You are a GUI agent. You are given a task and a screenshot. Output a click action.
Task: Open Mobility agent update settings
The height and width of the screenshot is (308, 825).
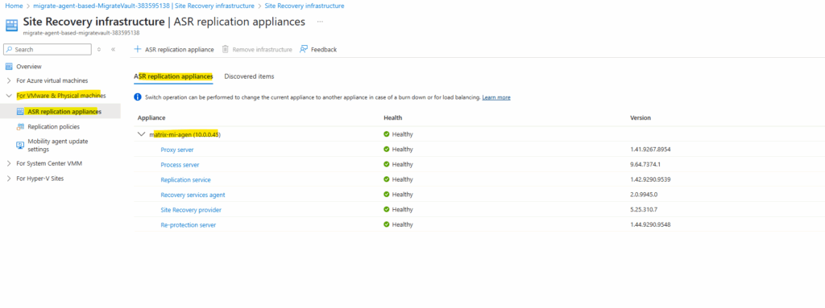coord(58,145)
